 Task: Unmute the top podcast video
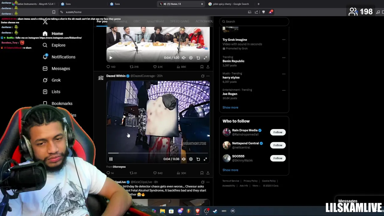[184, 58]
